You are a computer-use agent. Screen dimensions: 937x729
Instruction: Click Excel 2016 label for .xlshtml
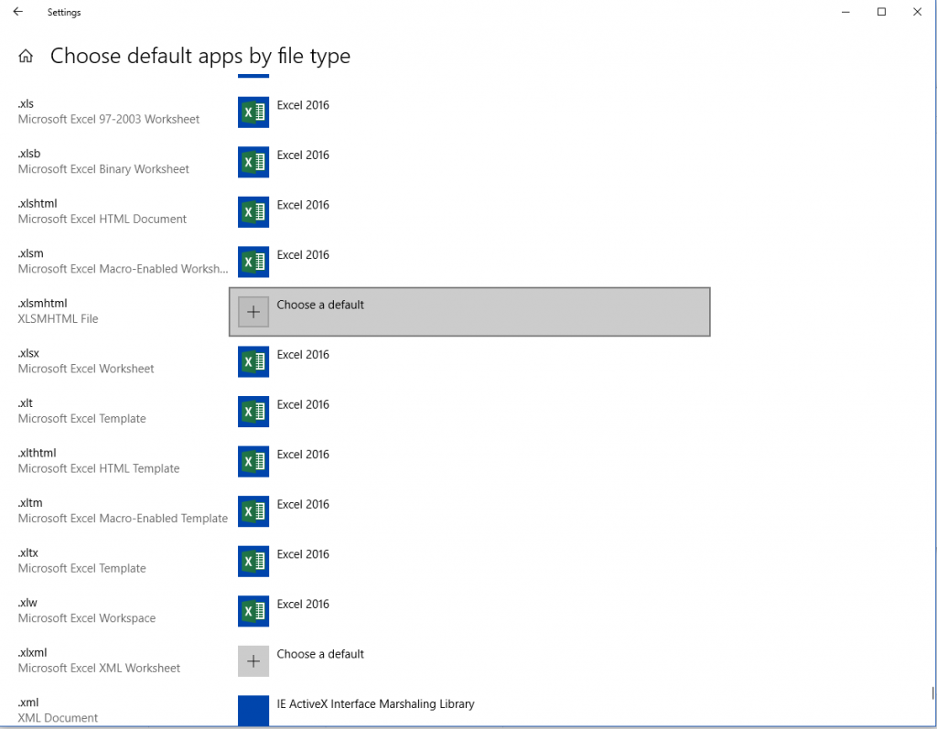pos(303,205)
